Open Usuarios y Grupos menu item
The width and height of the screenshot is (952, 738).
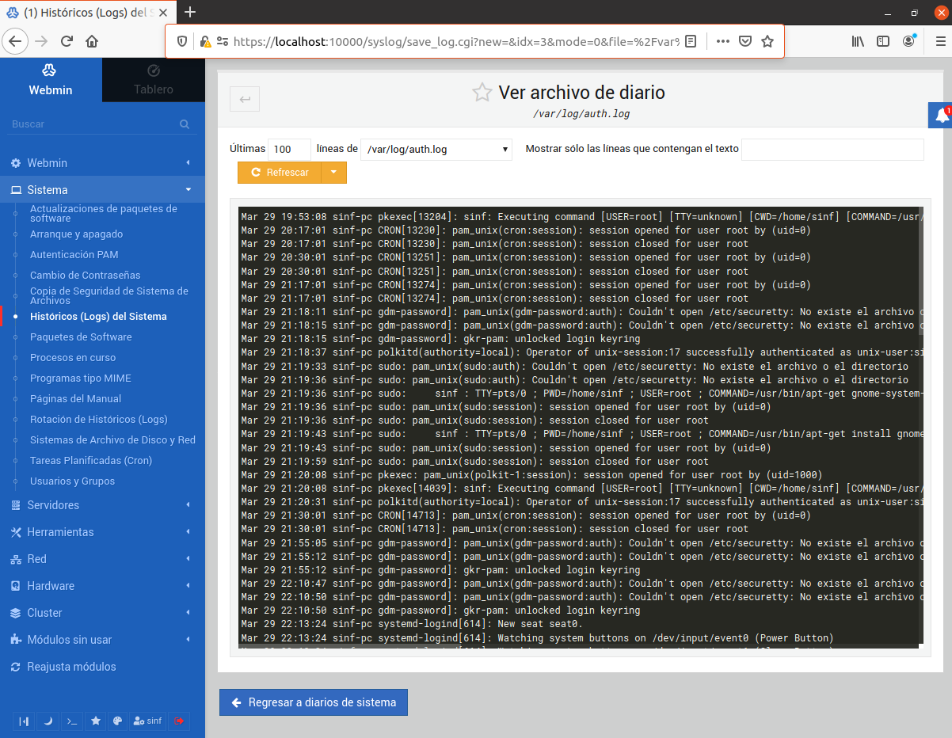click(72, 481)
